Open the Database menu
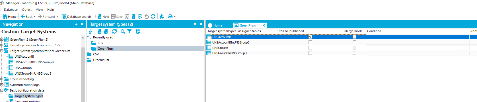The image size is (477, 102). coord(11,10)
